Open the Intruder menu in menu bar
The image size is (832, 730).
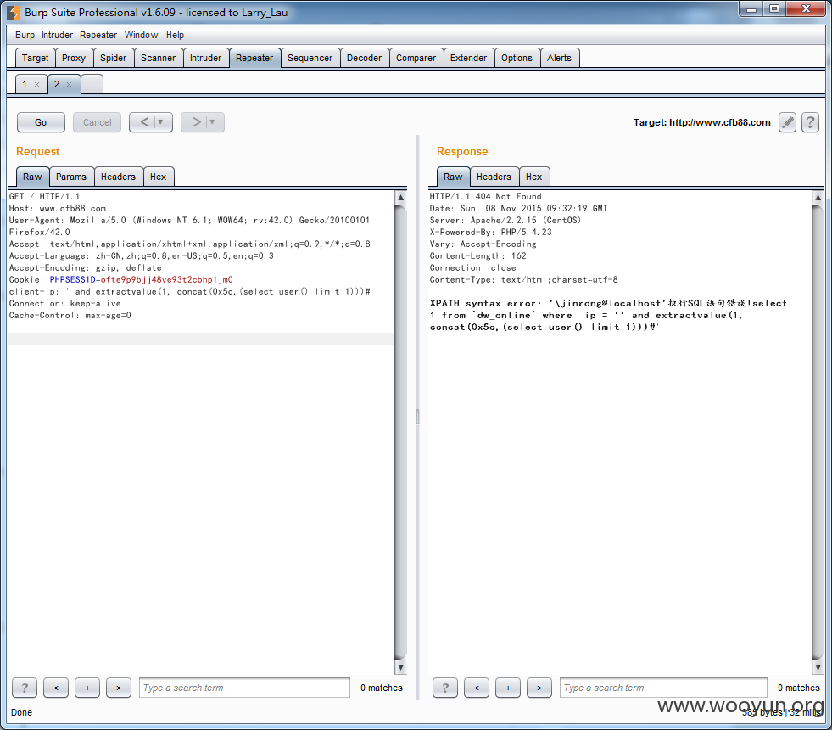(x=57, y=35)
